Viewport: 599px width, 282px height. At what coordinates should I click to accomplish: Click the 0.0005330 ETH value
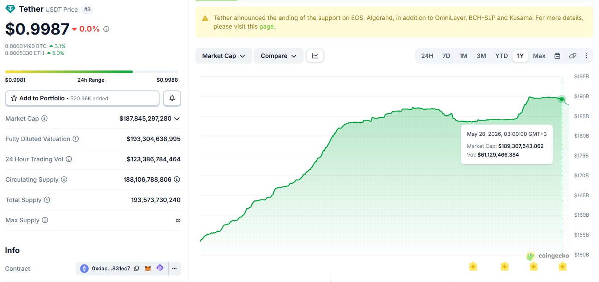[x=25, y=53]
